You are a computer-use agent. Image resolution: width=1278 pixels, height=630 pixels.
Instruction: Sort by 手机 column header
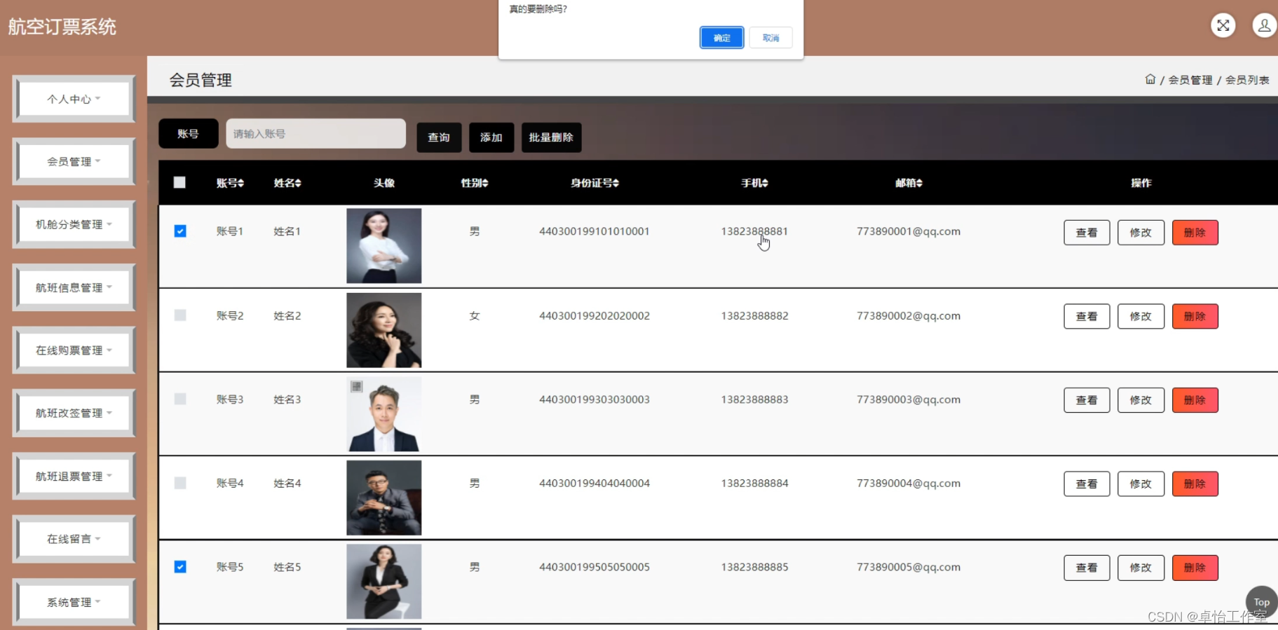point(754,183)
